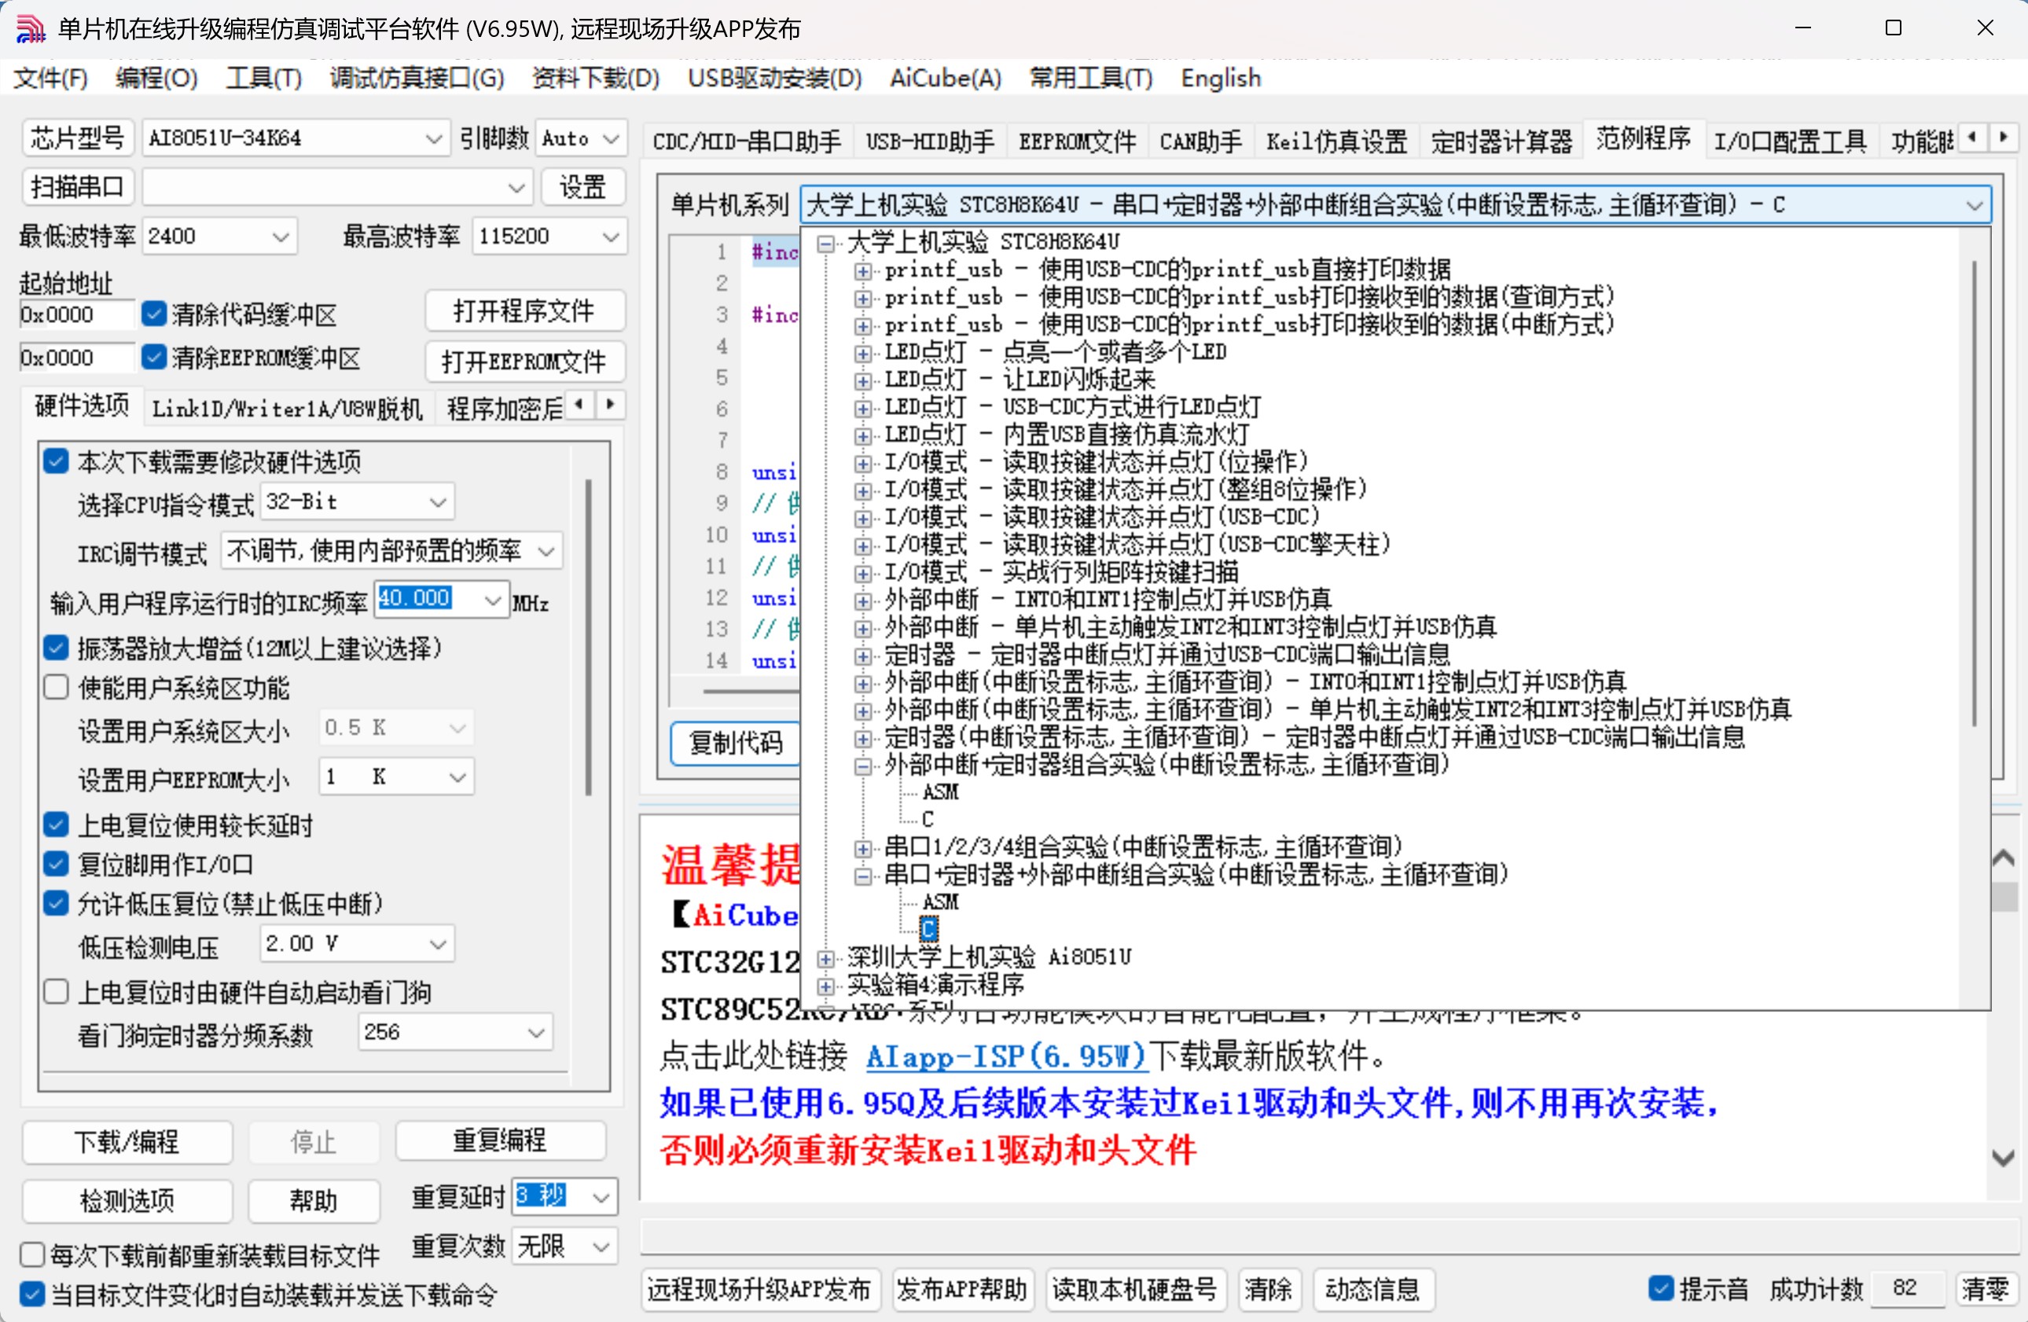Switch to I/O口配置工具 tab
This screenshot has width=2028, height=1322.
pyautogui.click(x=1791, y=141)
